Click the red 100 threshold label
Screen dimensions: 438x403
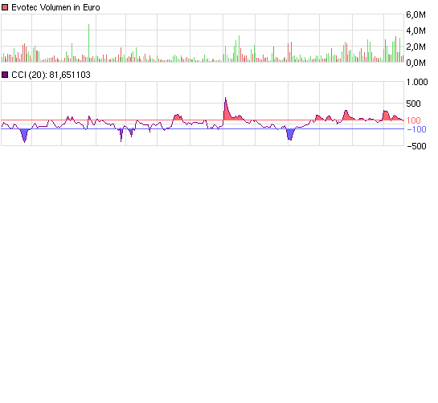click(413, 120)
